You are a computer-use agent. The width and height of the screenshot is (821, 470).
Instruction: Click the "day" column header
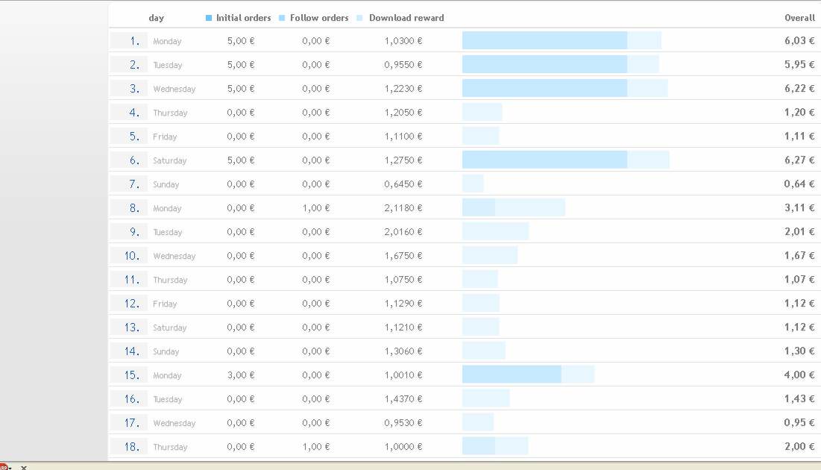point(156,18)
